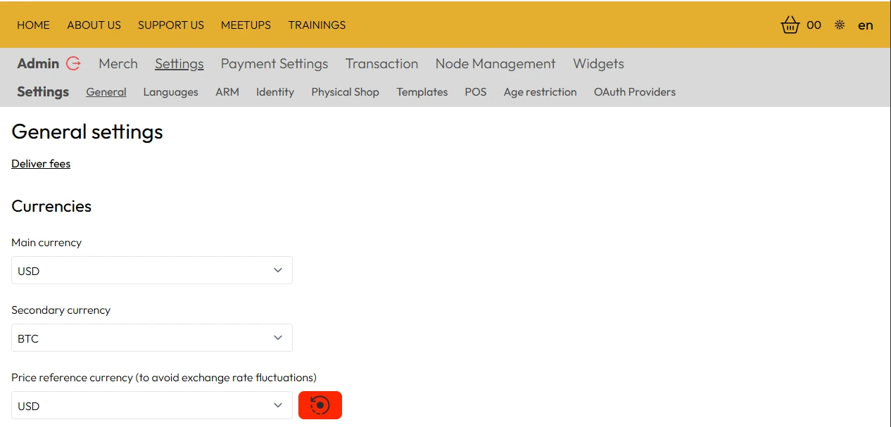Select the Widgets admin tab

598,64
